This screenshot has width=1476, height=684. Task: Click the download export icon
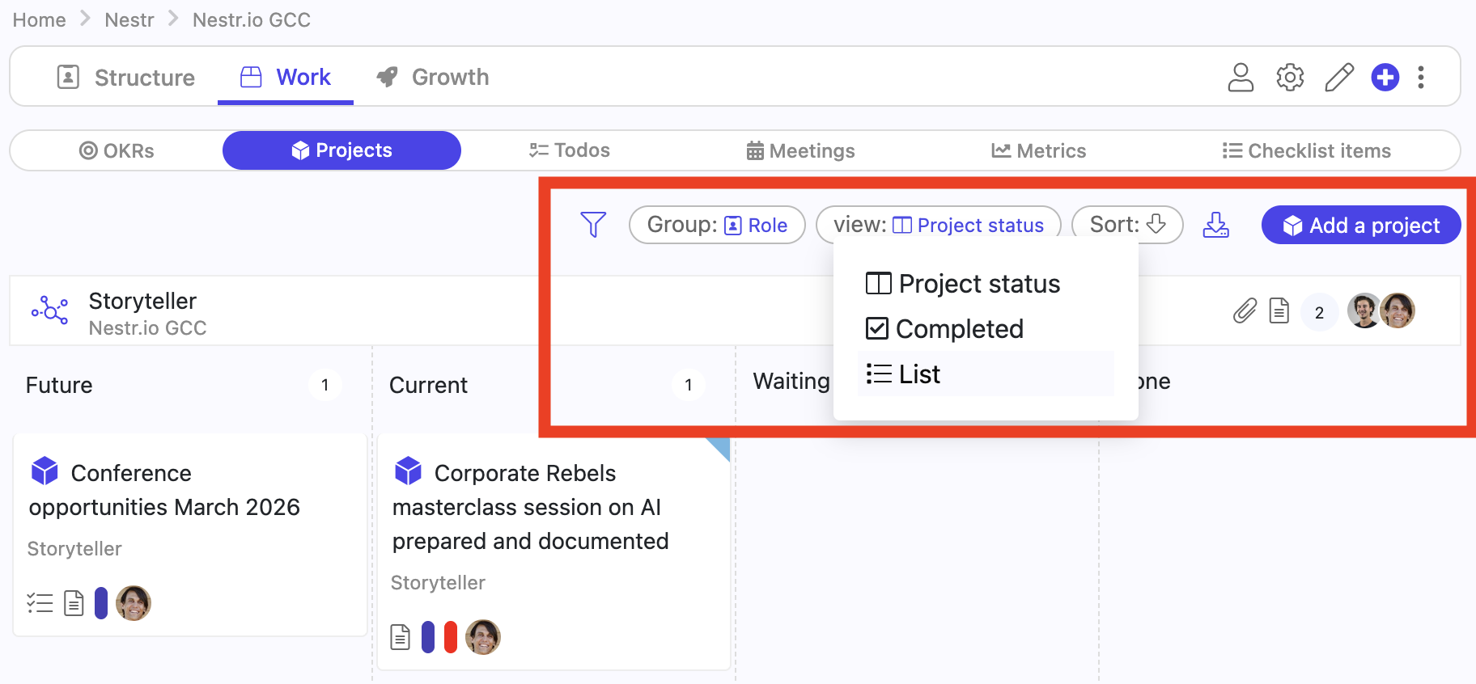(1215, 225)
